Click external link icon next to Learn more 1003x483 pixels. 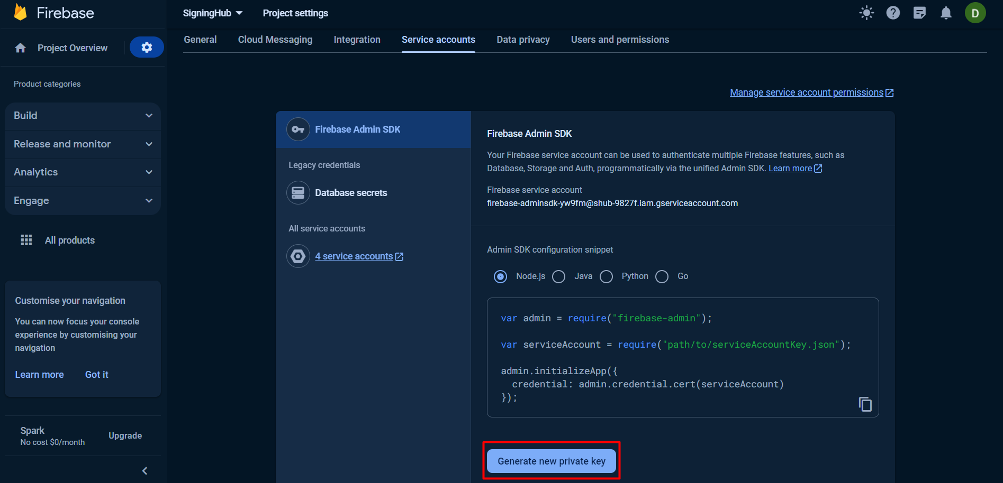(818, 168)
